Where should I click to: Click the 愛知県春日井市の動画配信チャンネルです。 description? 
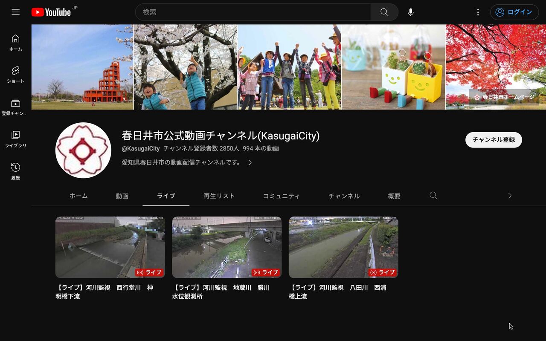[x=181, y=162]
